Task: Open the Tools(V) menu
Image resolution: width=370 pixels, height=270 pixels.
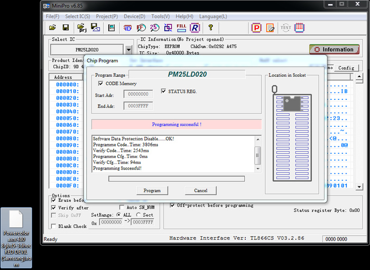Action: [161, 16]
